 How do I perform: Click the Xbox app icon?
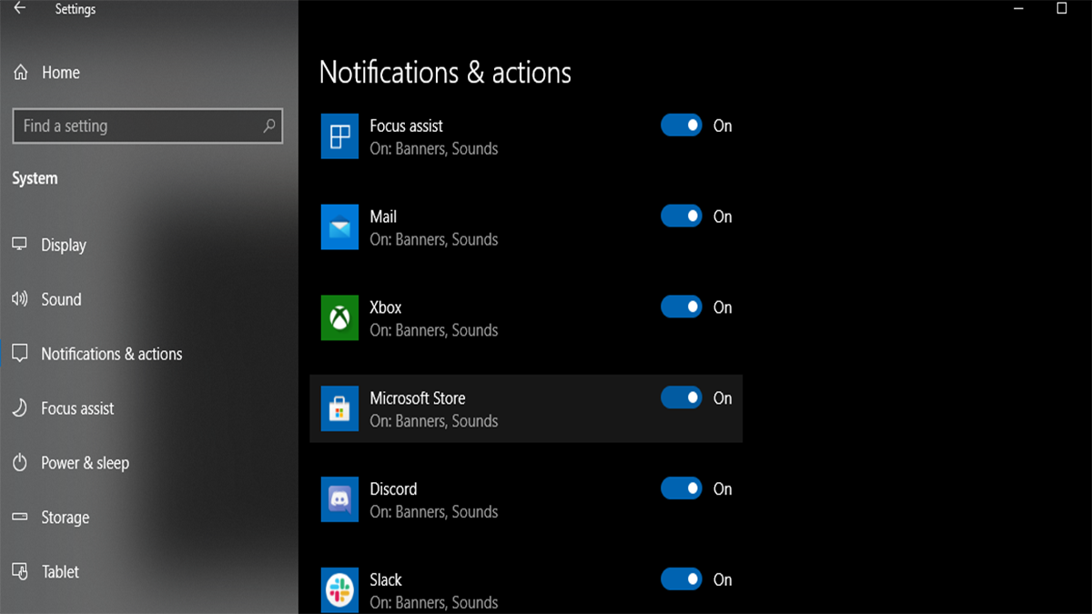(x=339, y=318)
